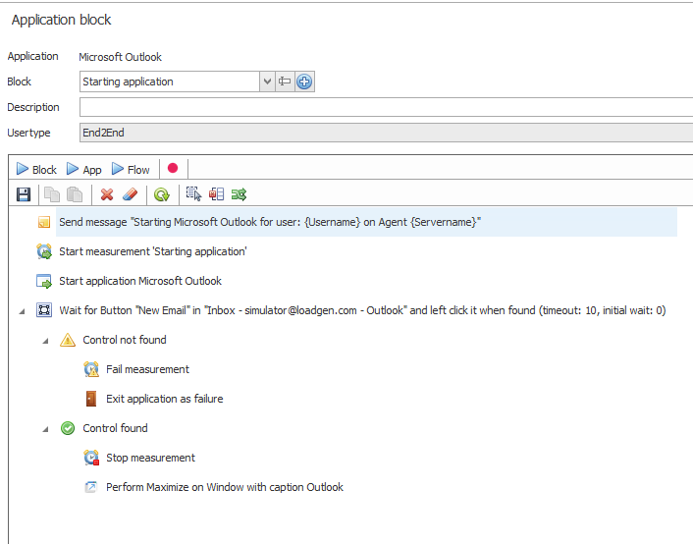Open the Block dropdown arrow

[x=267, y=82]
